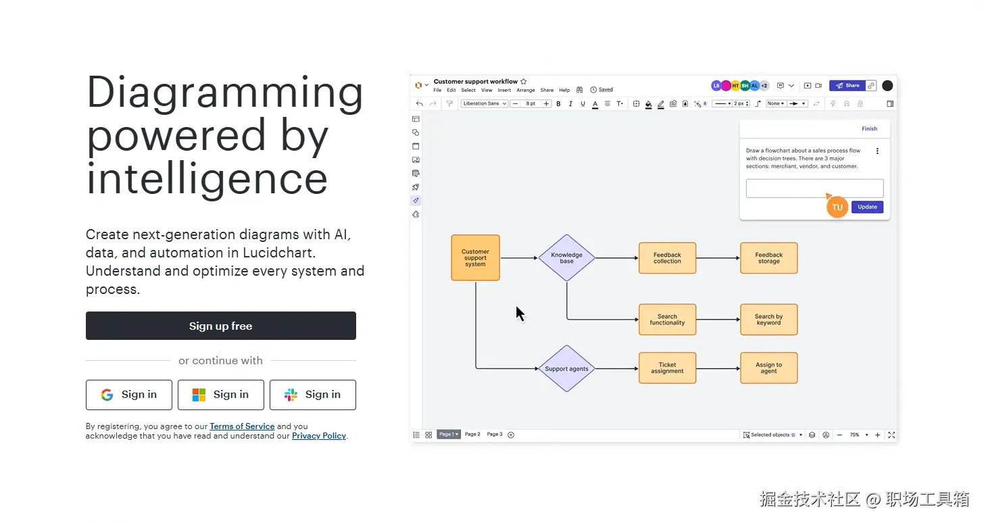This screenshot has height=523, width=984.
Task: Open the rocket quick actions sidebar icon
Action: (x=416, y=186)
